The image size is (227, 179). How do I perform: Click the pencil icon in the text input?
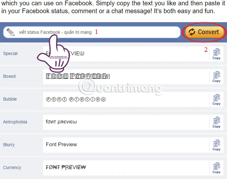tap(11, 32)
